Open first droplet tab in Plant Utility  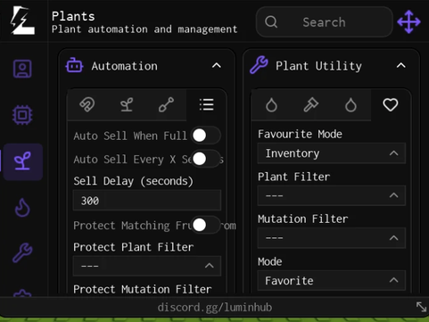point(271,105)
